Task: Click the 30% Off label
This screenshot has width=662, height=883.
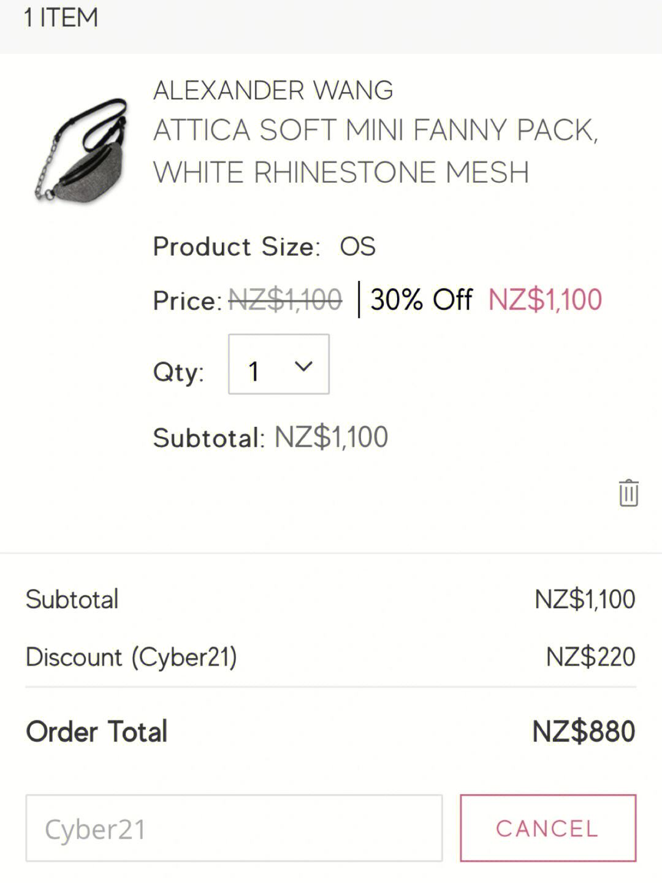Action: pos(421,300)
